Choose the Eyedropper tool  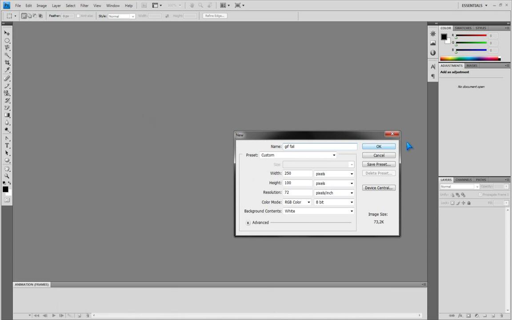(7, 70)
